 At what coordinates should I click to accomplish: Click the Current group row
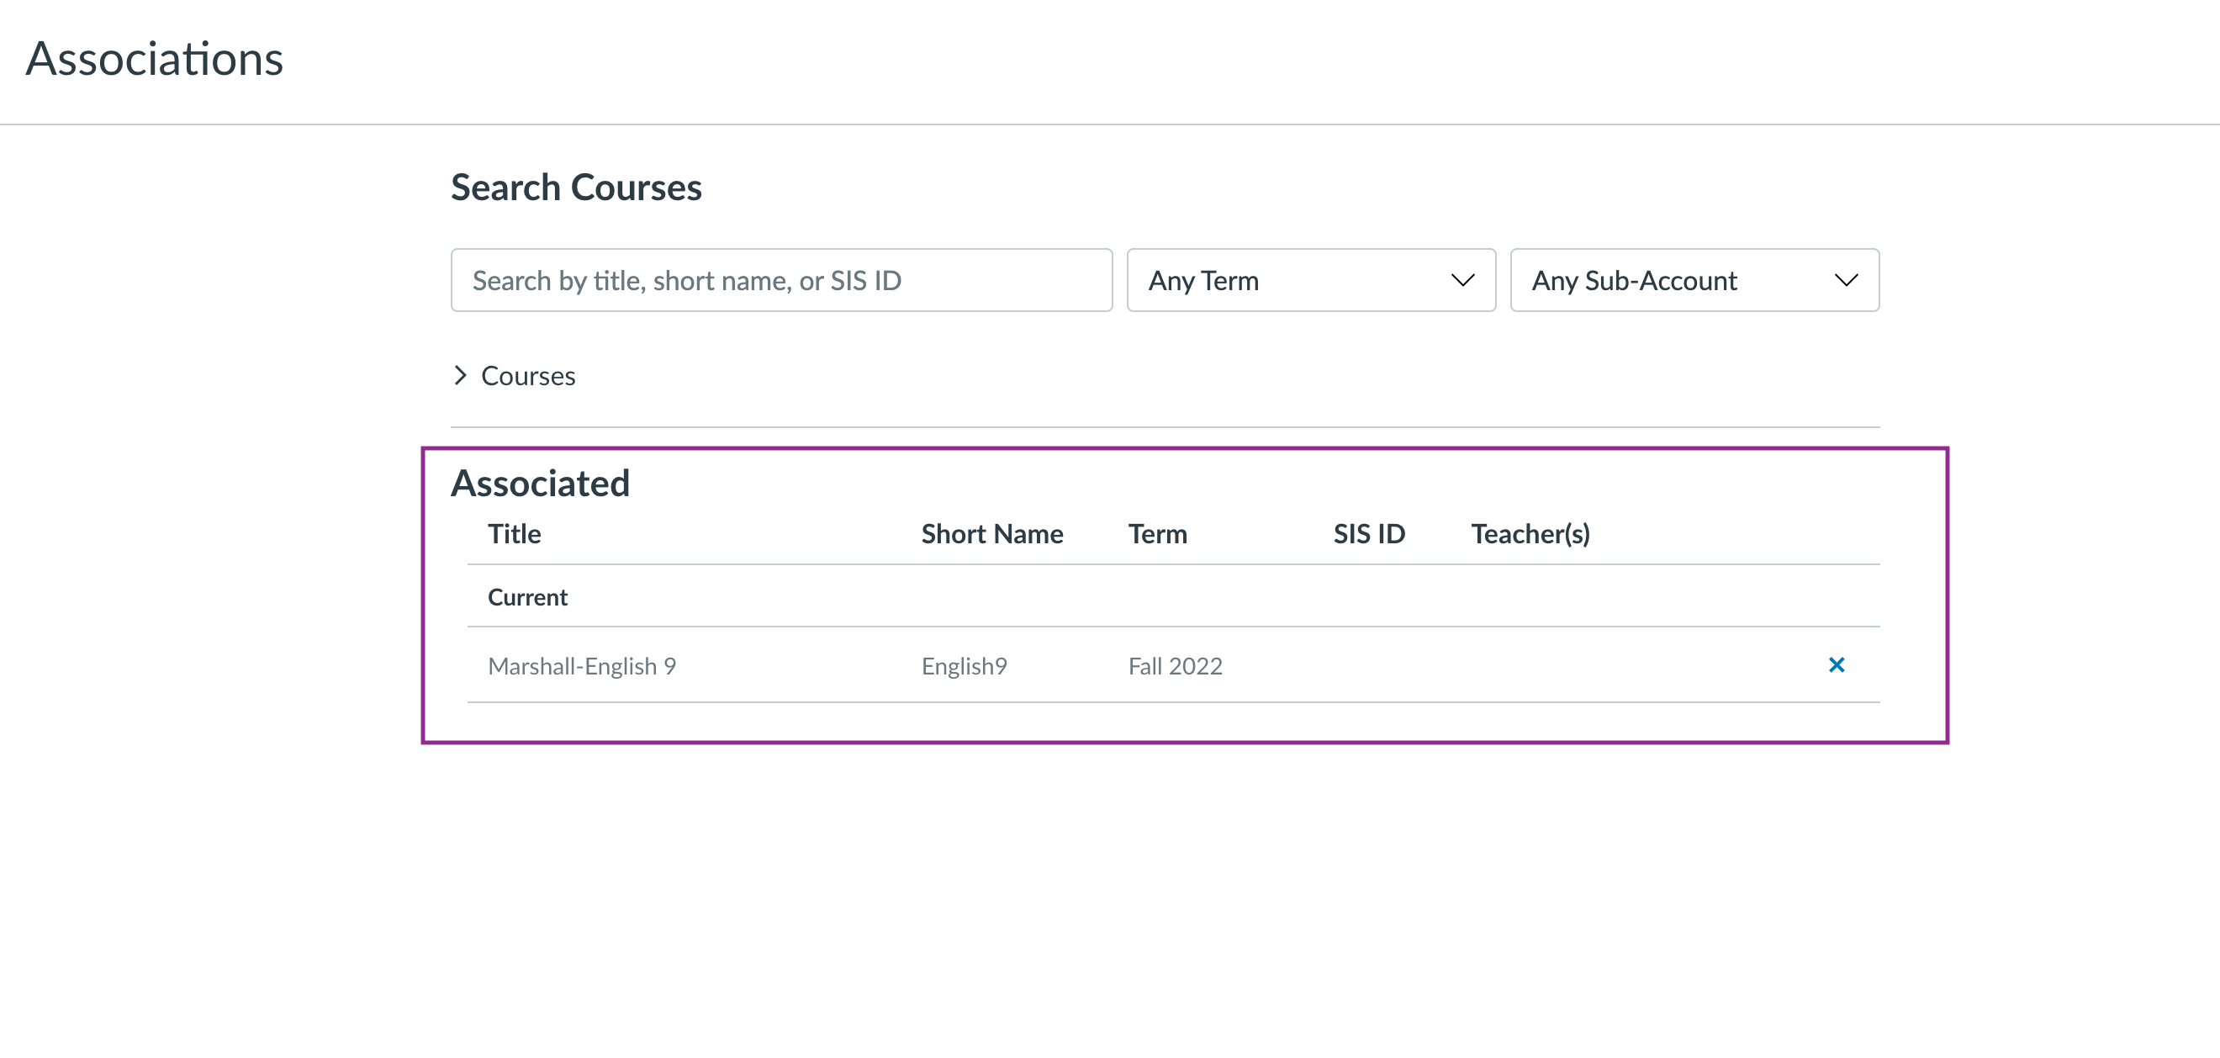tap(527, 597)
